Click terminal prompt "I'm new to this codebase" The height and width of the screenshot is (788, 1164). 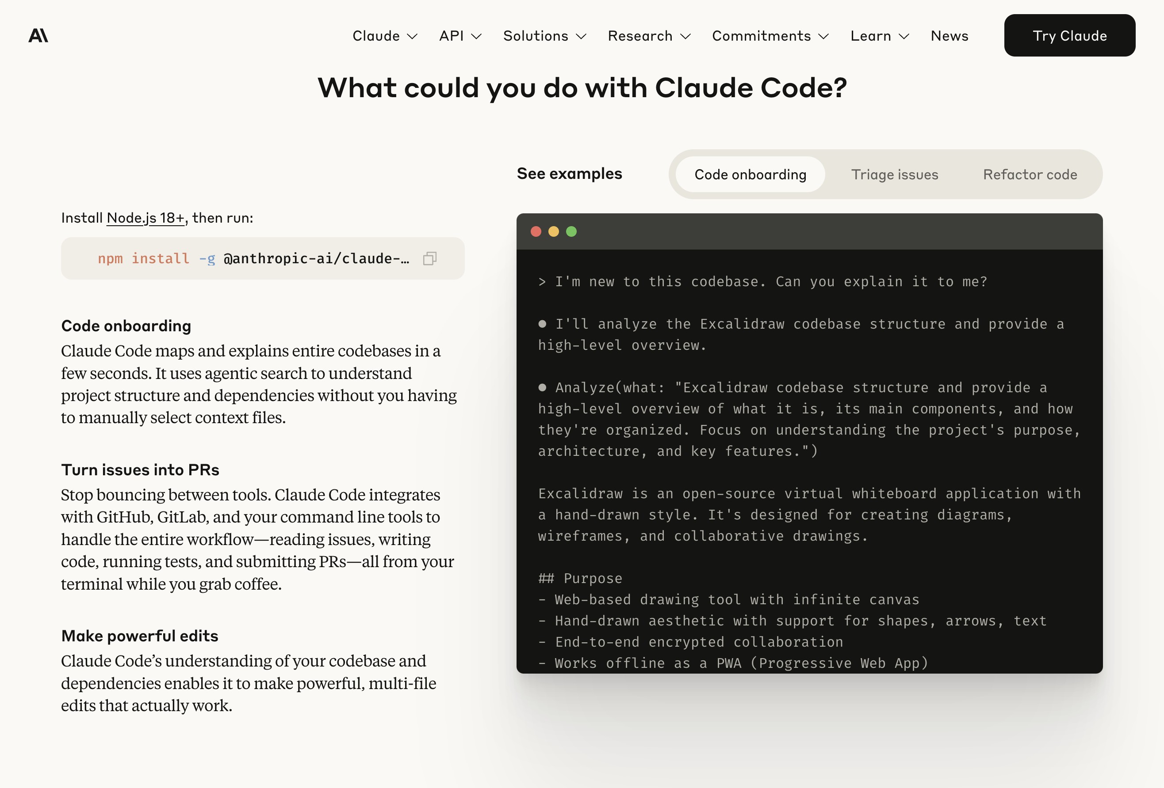point(763,282)
